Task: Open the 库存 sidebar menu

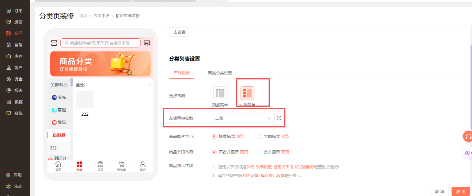Action: (x=15, y=56)
